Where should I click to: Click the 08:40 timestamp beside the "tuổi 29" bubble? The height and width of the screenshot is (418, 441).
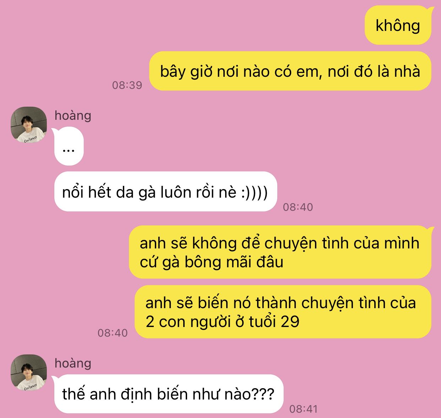(113, 333)
